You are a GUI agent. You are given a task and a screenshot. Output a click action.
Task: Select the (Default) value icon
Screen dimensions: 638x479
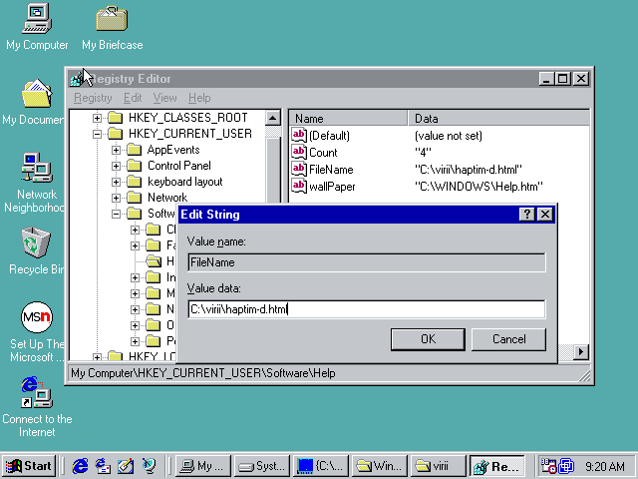299,135
